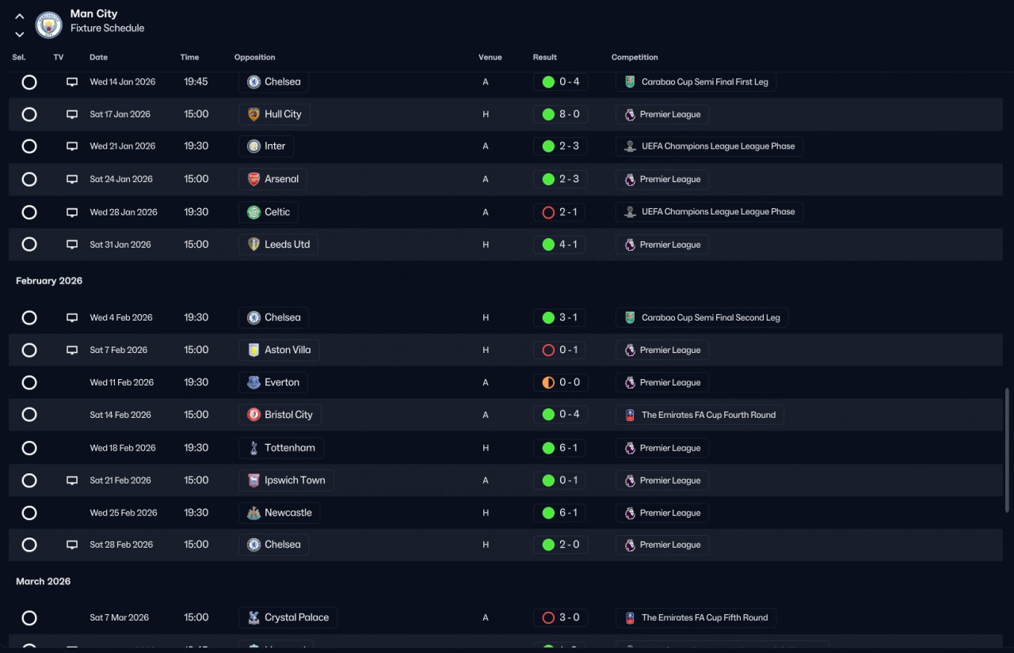The height and width of the screenshot is (653, 1014).
Task: Click Ipswich Town club badge
Action: click(x=253, y=480)
